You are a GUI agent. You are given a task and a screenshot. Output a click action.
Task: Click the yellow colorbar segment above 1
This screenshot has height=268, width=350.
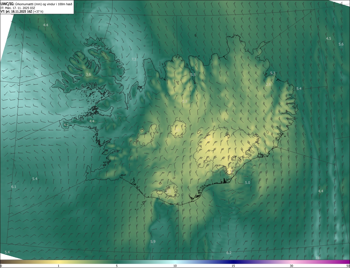coord(59,262)
